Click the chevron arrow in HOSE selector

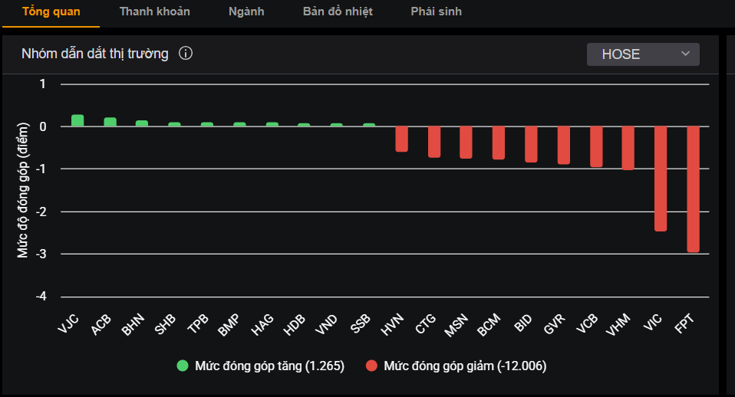click(x=685, y=54)
